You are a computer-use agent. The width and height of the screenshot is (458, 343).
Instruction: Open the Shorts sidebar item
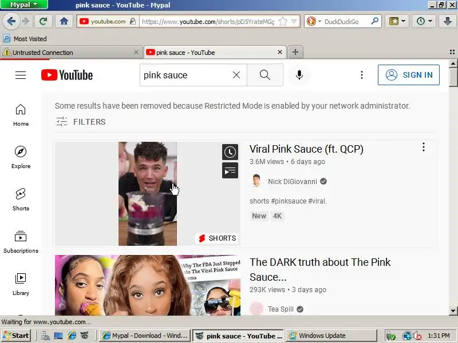[21, 200]
